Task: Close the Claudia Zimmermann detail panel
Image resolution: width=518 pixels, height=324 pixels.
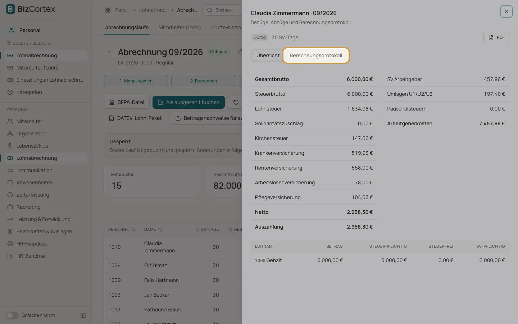Action: [x=506, y=12]
